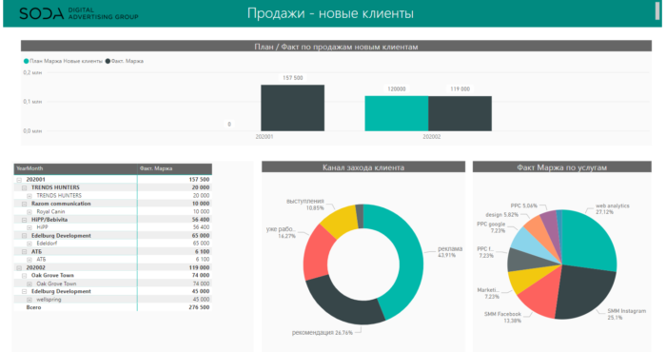Viewport: 666px width, 352px height.
Task: Collapse the Razom communication group
Action: tap(24, 204)
